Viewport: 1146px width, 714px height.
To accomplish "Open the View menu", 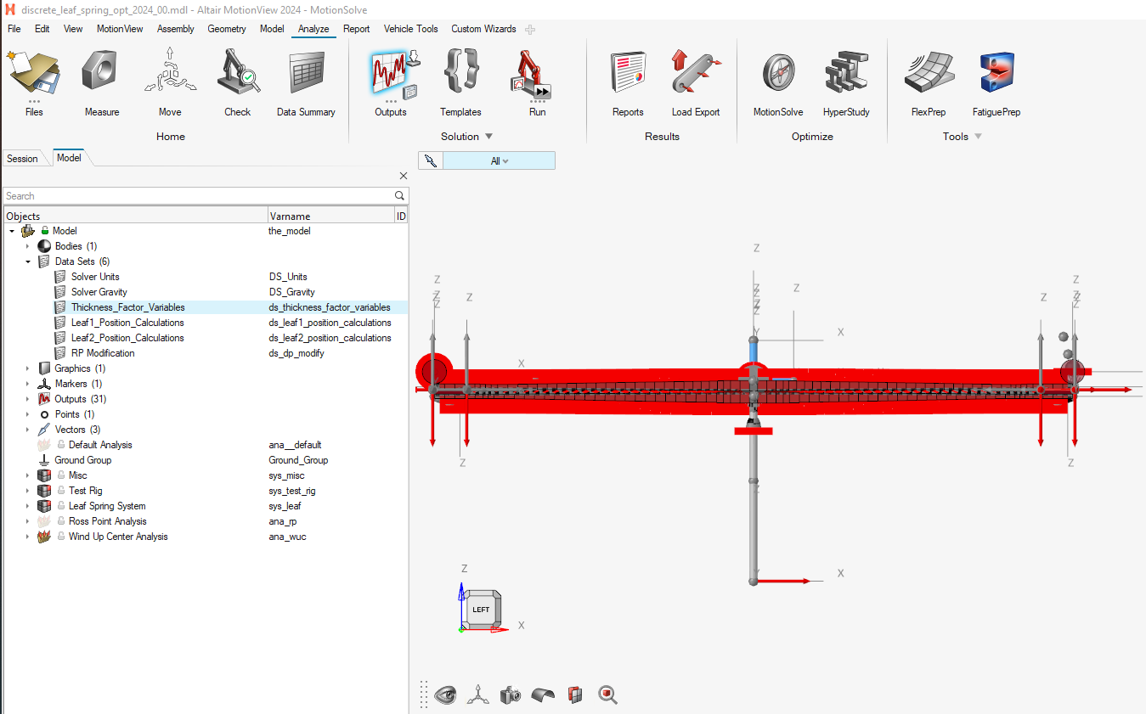I will point(73,29).
